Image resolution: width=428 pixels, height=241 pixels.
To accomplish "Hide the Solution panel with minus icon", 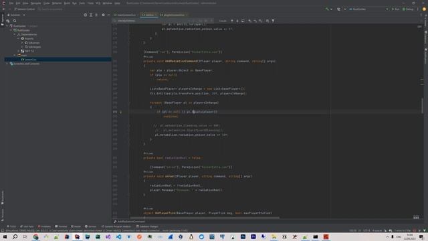I will pos(108,15).
